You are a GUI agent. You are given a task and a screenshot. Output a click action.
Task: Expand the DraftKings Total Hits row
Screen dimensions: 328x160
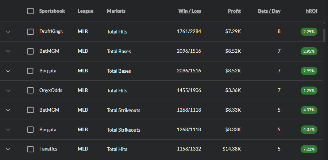click(x=8, y=32)
